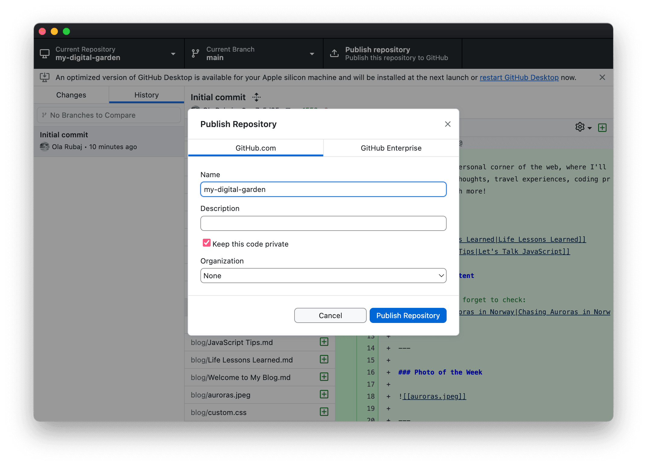The height and width of the screenshot is (466, 647).
Task: Select blog/JavaScript Tips.md file
Action: (x=260, y=342)
